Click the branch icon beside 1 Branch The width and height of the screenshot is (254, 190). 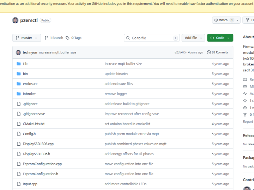[x=46, y=38]
